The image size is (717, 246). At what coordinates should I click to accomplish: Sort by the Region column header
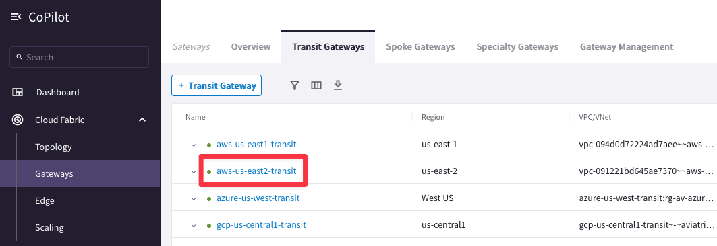[x=433, y=117]
